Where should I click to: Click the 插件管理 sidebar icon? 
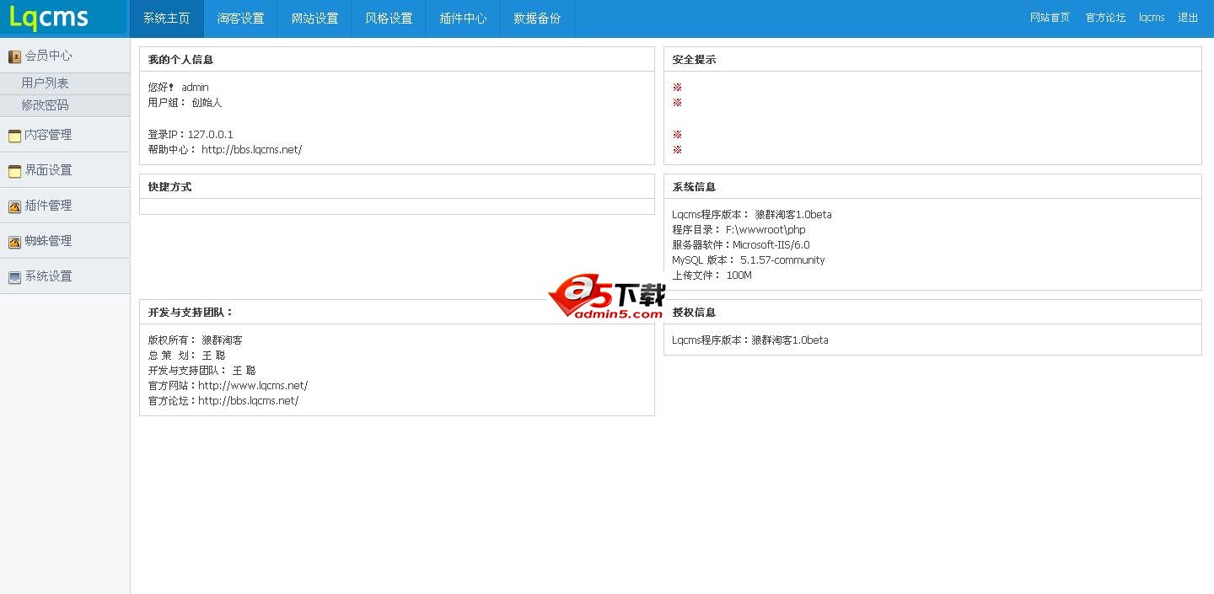tap(14, 206)
